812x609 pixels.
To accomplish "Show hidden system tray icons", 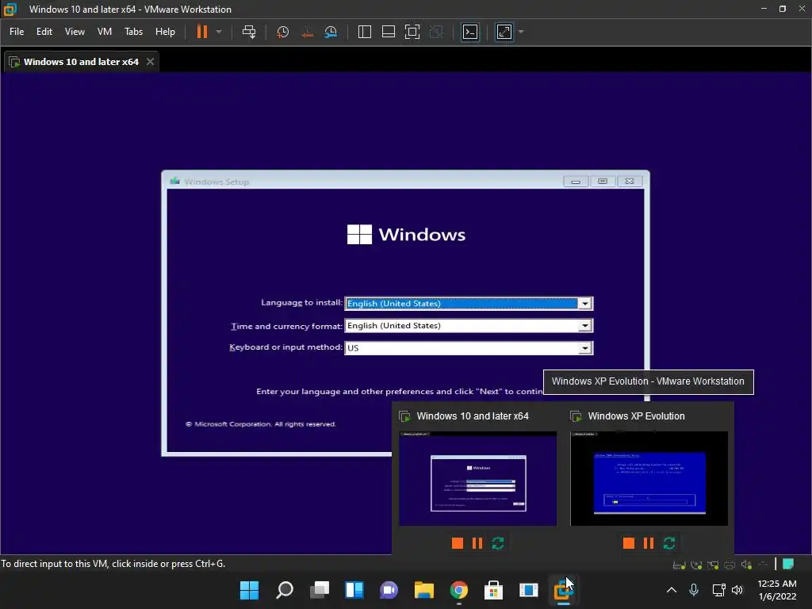I will click(671, 590).
